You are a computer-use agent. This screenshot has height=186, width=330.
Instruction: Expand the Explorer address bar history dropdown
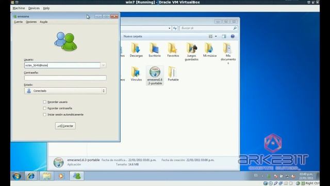click(170, 28)
